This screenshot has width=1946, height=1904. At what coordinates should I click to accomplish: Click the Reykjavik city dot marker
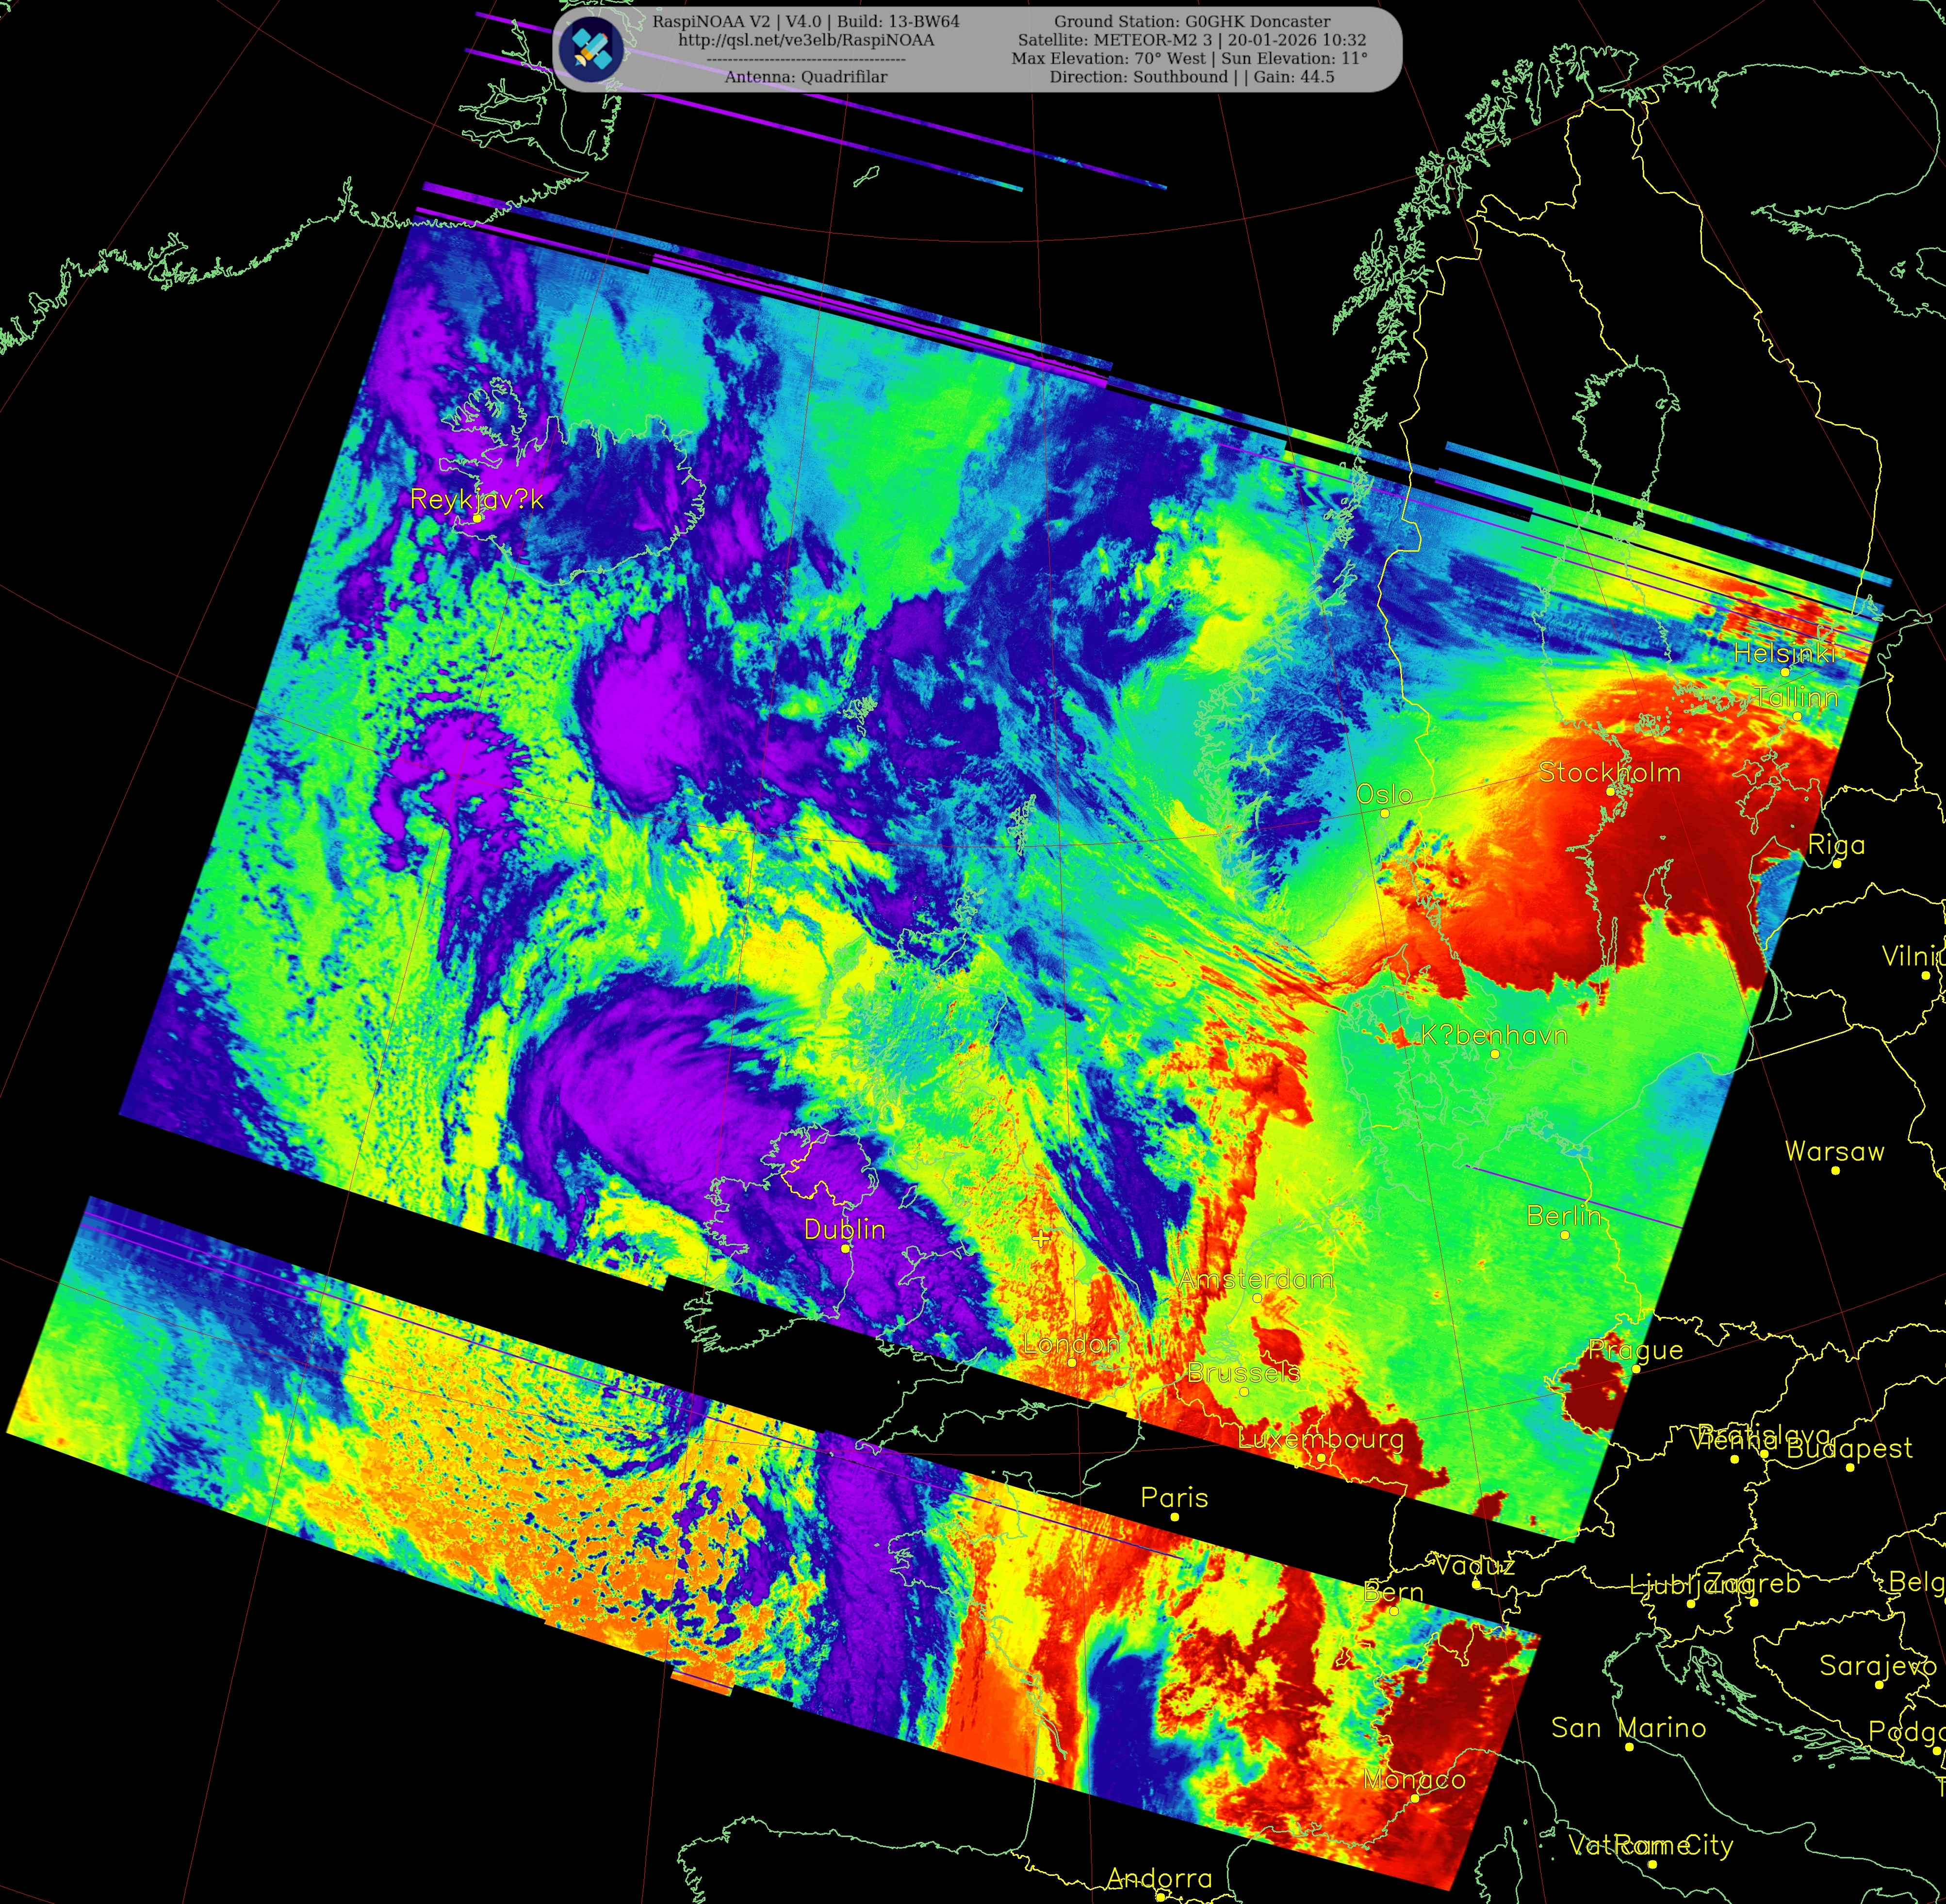(x=477, y=518)
